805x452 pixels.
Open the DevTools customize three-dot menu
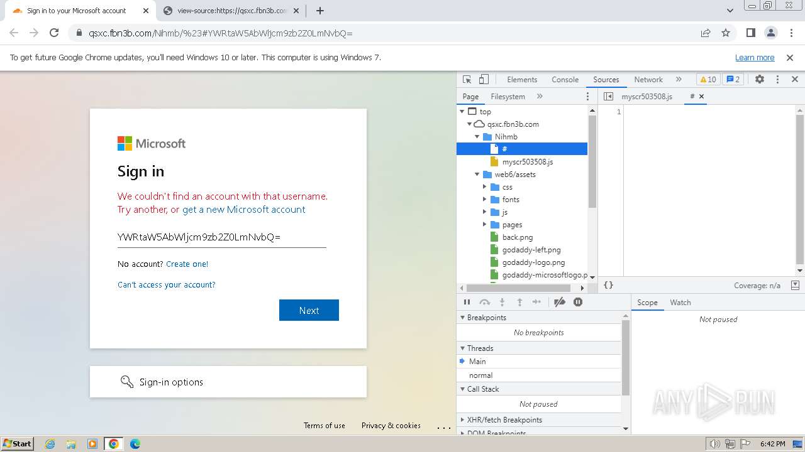point(777,80)
